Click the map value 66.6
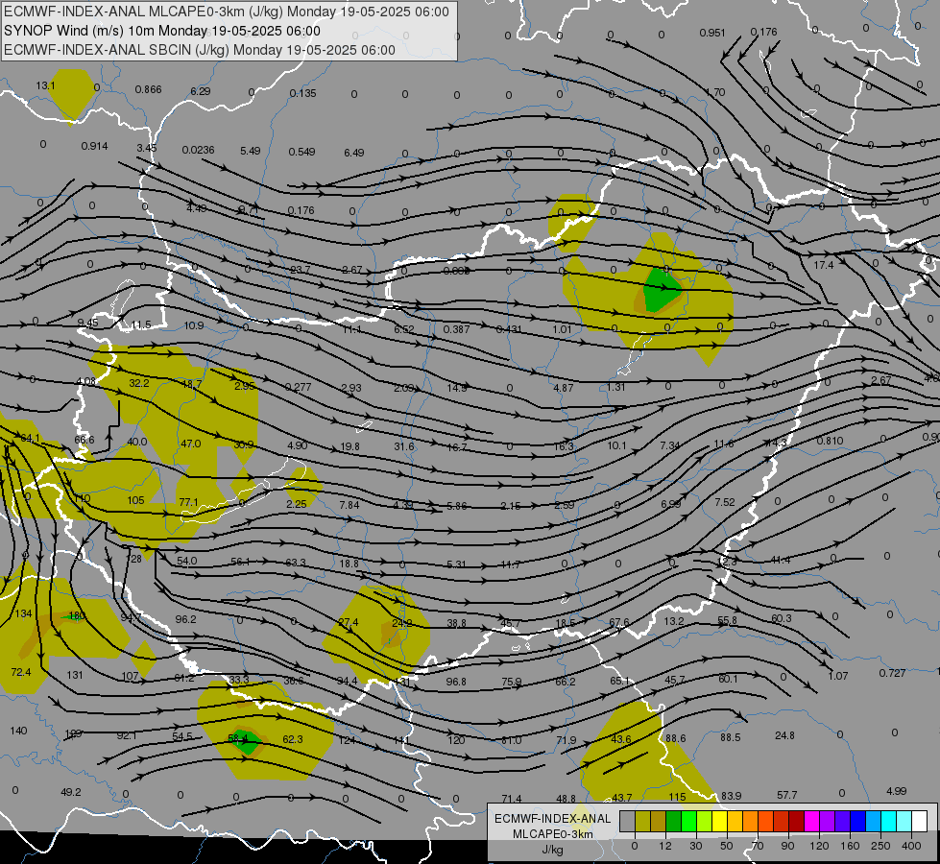The width and height of the screenshot is (940, 864). [84, 440]
